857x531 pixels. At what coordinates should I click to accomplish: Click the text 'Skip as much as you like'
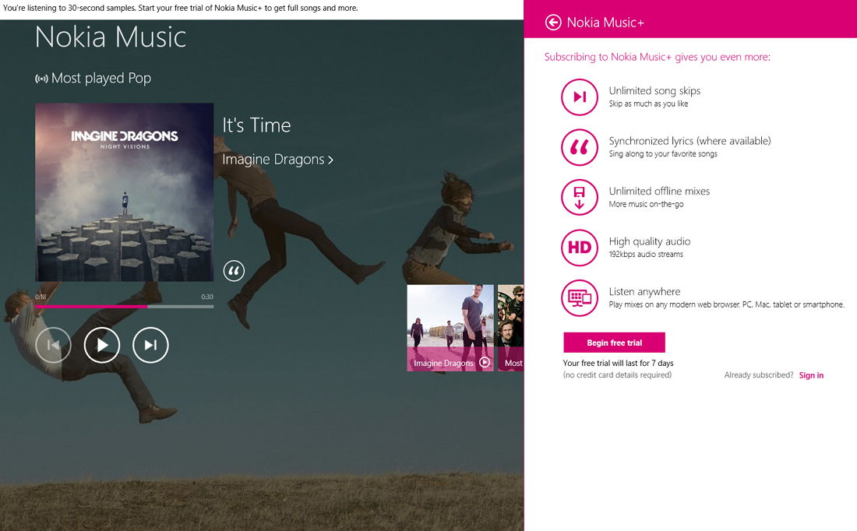(x=649, y=104)
